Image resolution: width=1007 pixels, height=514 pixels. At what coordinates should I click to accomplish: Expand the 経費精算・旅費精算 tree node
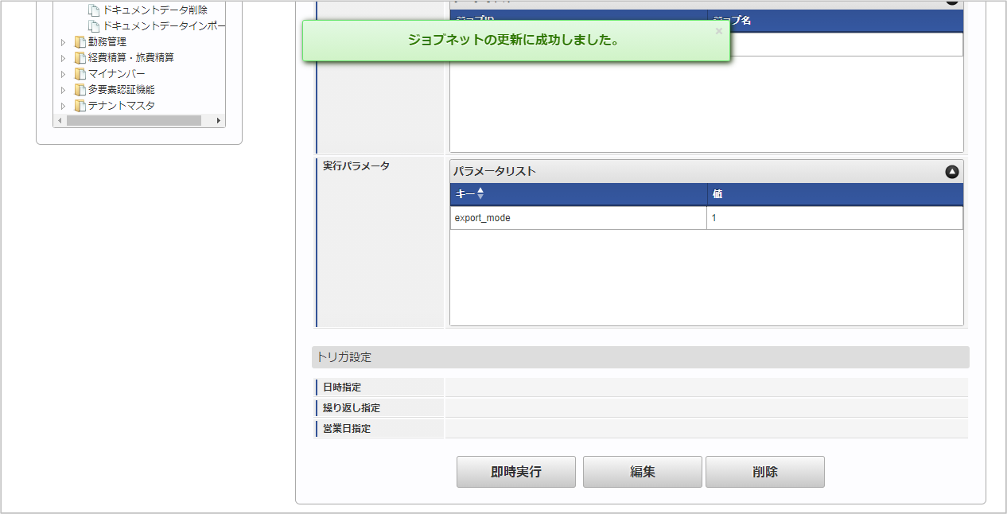tap(64, 58)
